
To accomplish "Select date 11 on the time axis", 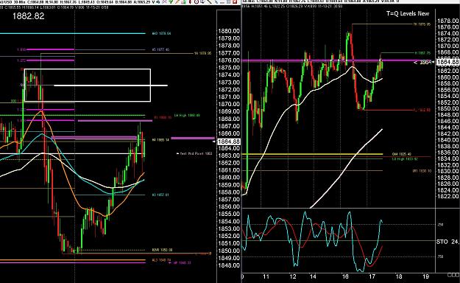I will click(x=266, y=276).
